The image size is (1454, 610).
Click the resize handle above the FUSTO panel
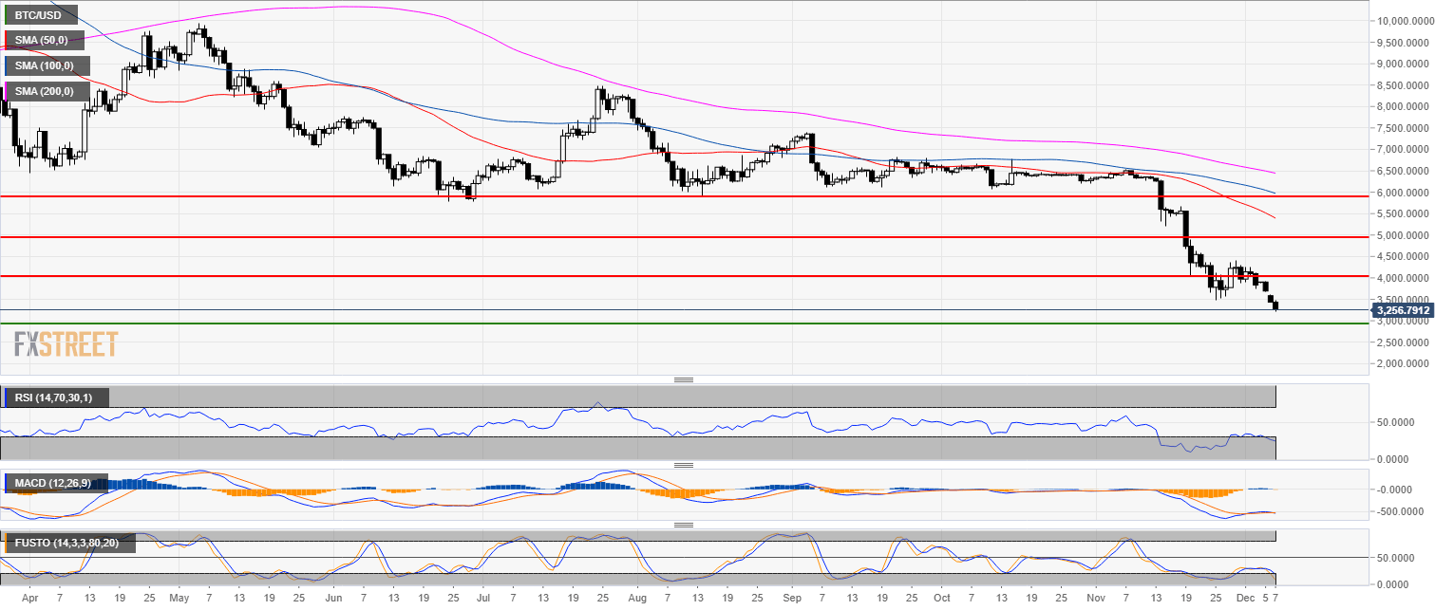pos(683,525)
